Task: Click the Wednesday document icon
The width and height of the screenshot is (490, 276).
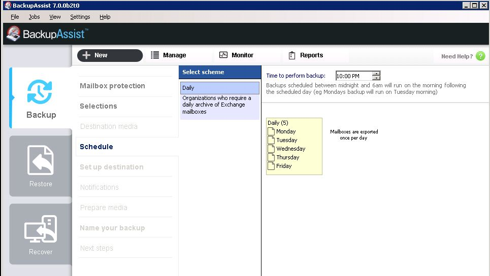Action: coord(271,149)
